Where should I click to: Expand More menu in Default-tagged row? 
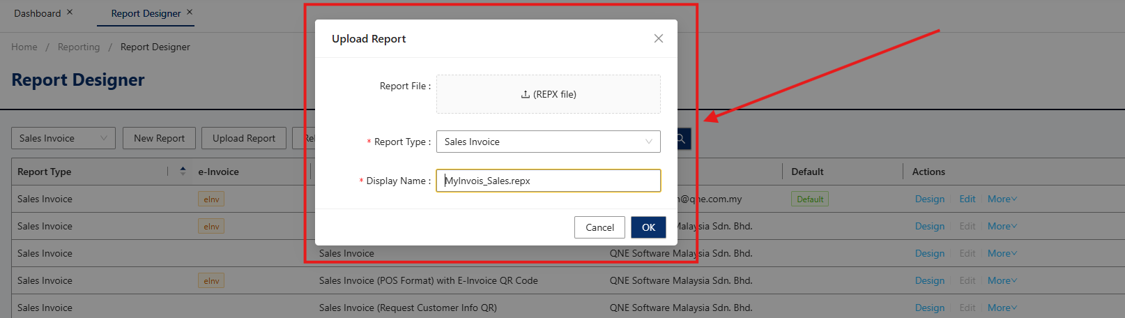pyautogui.click(x=1002, y=199)
